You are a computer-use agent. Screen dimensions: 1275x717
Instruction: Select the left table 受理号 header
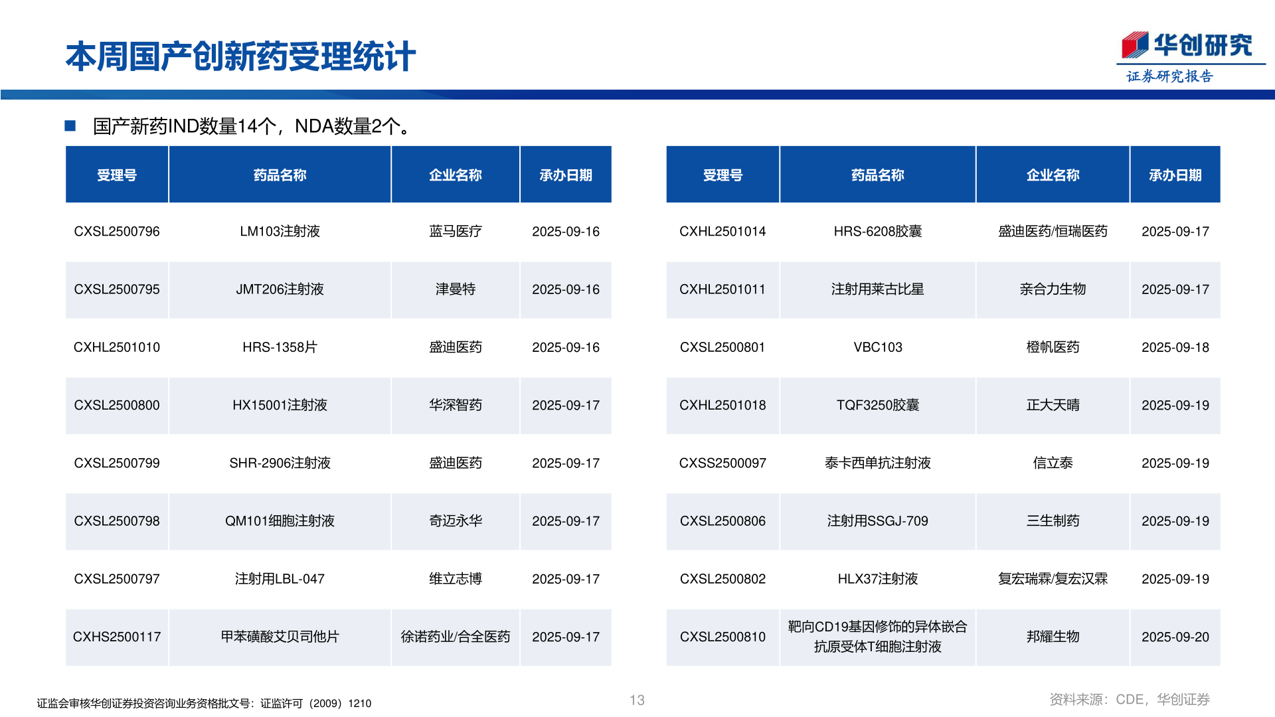click(117, 175)
